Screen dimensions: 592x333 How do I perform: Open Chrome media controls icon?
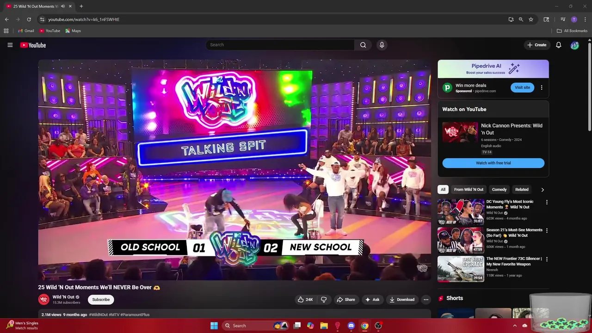[563, 19]
